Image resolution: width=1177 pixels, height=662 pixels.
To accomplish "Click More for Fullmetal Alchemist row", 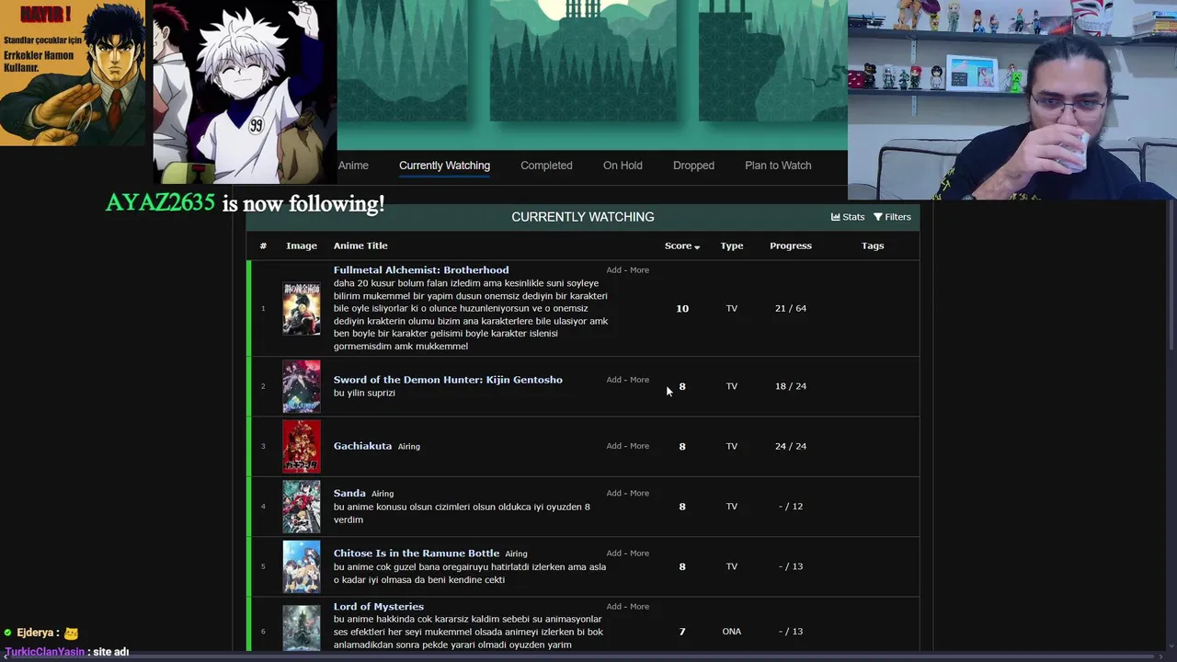I will 639,270.
